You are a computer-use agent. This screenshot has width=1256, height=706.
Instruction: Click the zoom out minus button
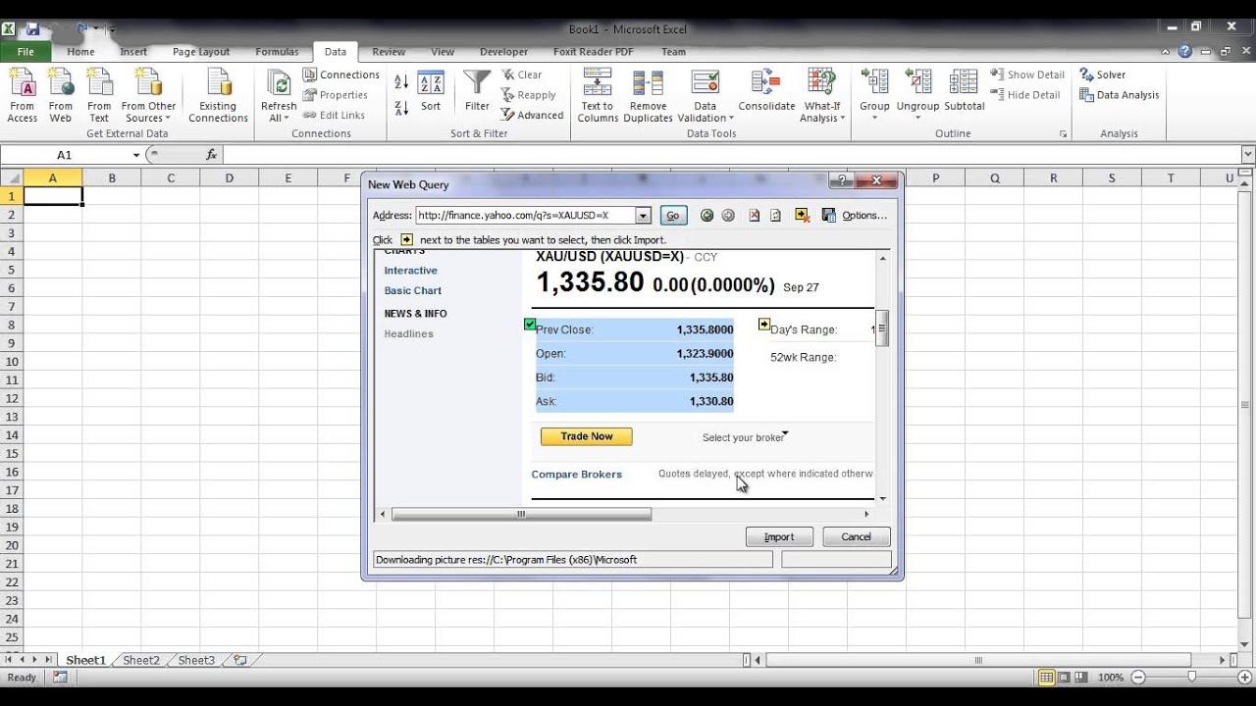pyautogui.click(x=1138, y=678)
